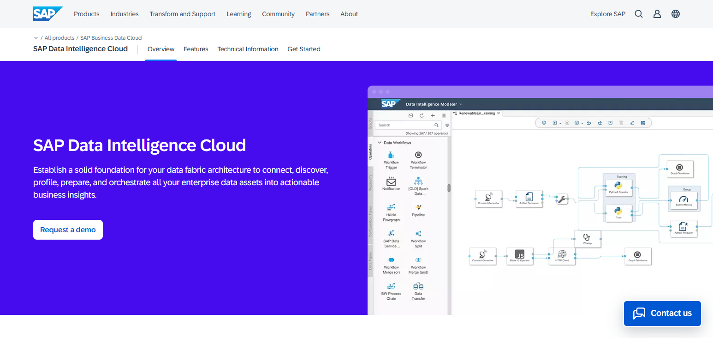Open the Learning menu
The height and width of the screenshot is (338, 713).
[x=239, y=14]
